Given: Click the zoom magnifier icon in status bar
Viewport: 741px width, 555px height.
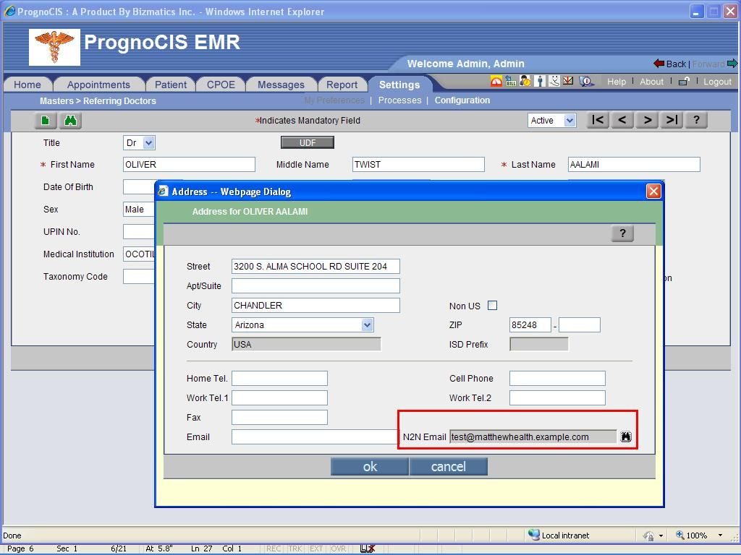Looking at the screenshot, I should point(680,535).
